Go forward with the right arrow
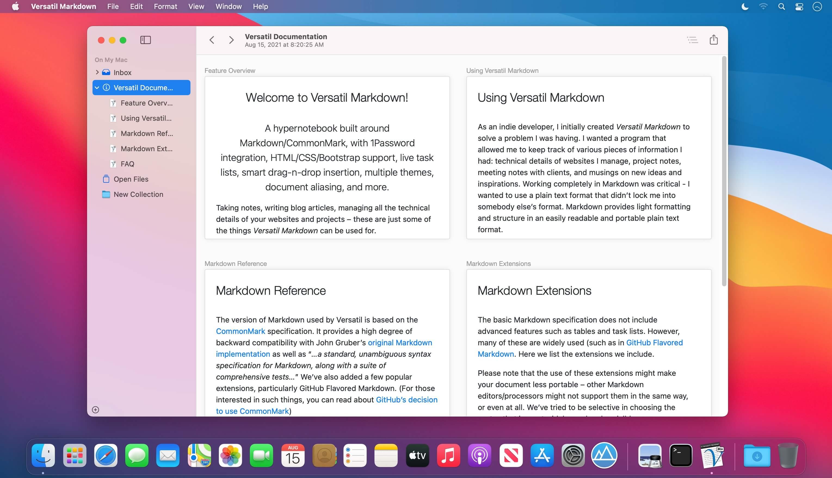Screen dimensions: 832x478 231,40
